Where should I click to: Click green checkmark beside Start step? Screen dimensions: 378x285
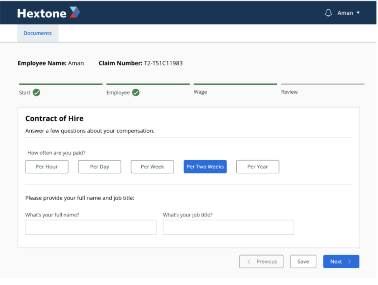[36, 93]
